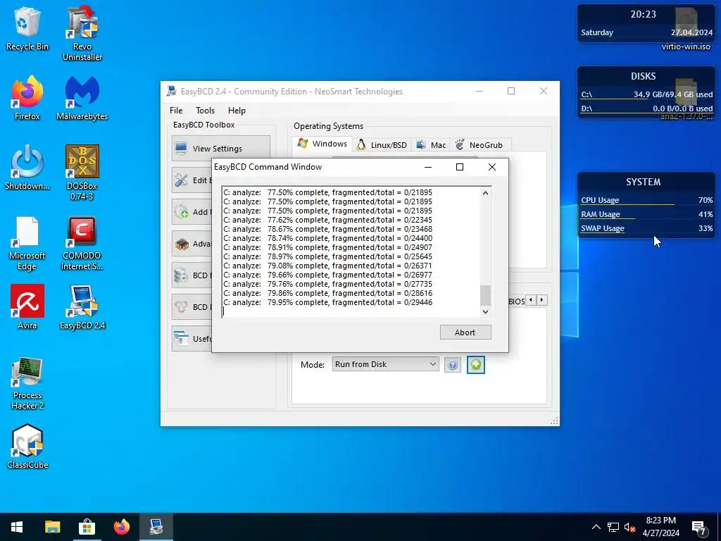Open the Mode dropdown Run from Disk
721x541 pixels.
(x=385, y=364)
